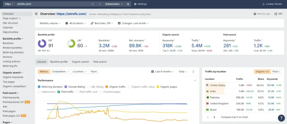Enable the Crawled pages checkbox
The height and width of the screenshot is (124, 287).
(x=101, y=92)
